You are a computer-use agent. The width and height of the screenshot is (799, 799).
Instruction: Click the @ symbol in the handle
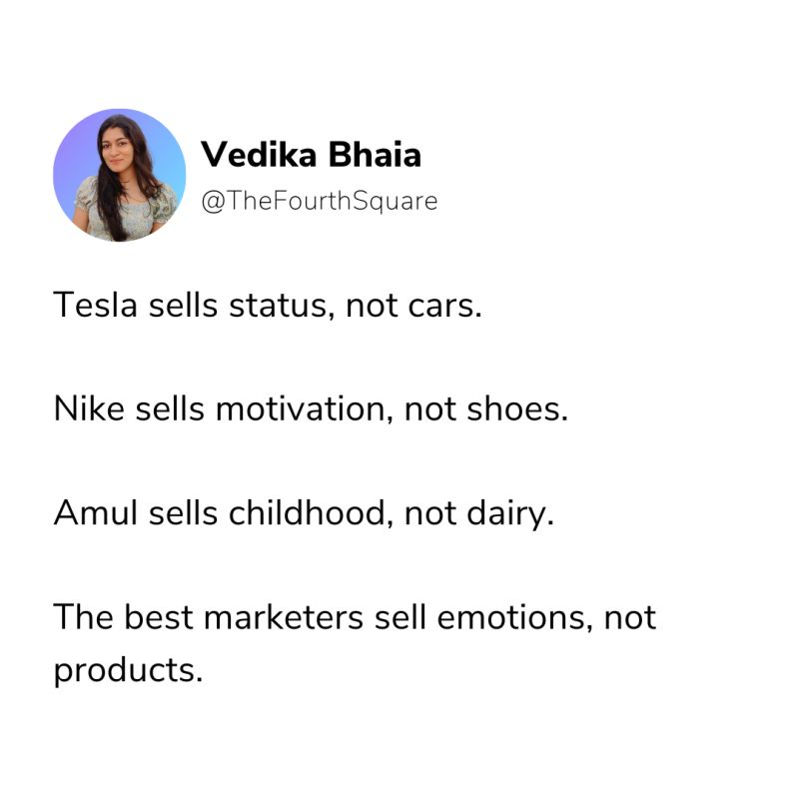211,202
